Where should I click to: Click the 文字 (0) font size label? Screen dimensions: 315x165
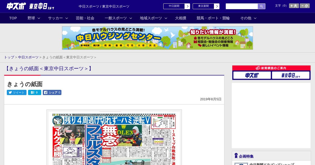281,5
